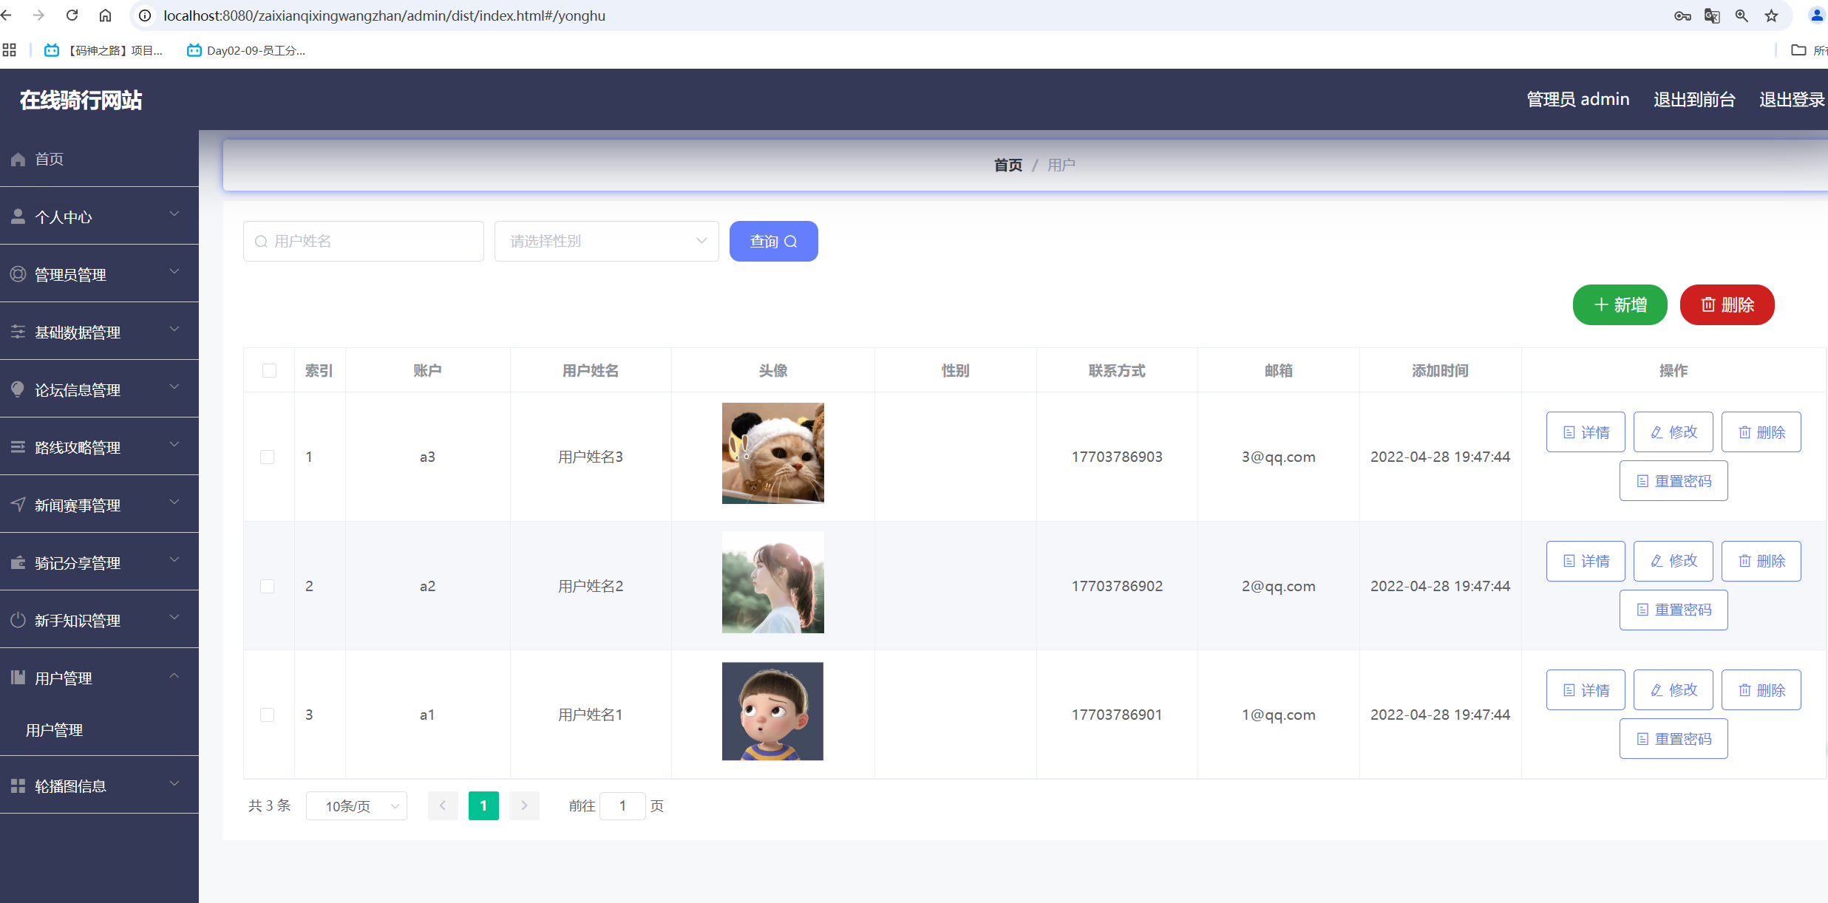Check the row checkbox for a3
This screenshot has height=903, width=1828.
[268, 457]
